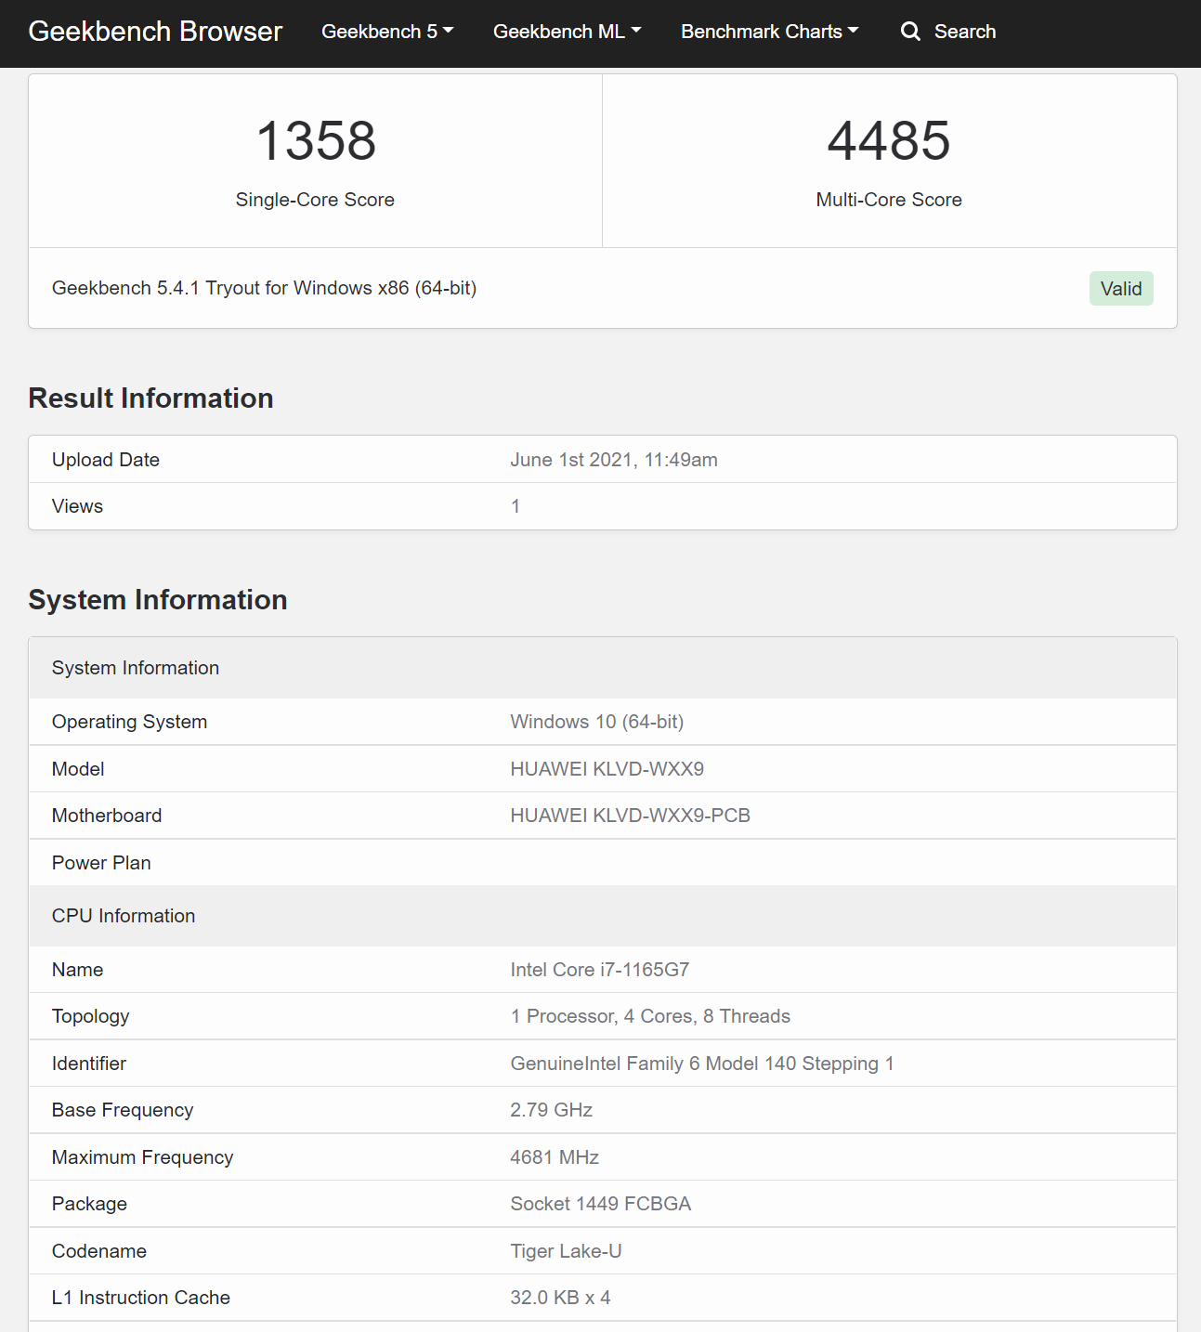Select the 4485 multi-core score
The image size is (1201, 1332).
click(x=889, y=141)
